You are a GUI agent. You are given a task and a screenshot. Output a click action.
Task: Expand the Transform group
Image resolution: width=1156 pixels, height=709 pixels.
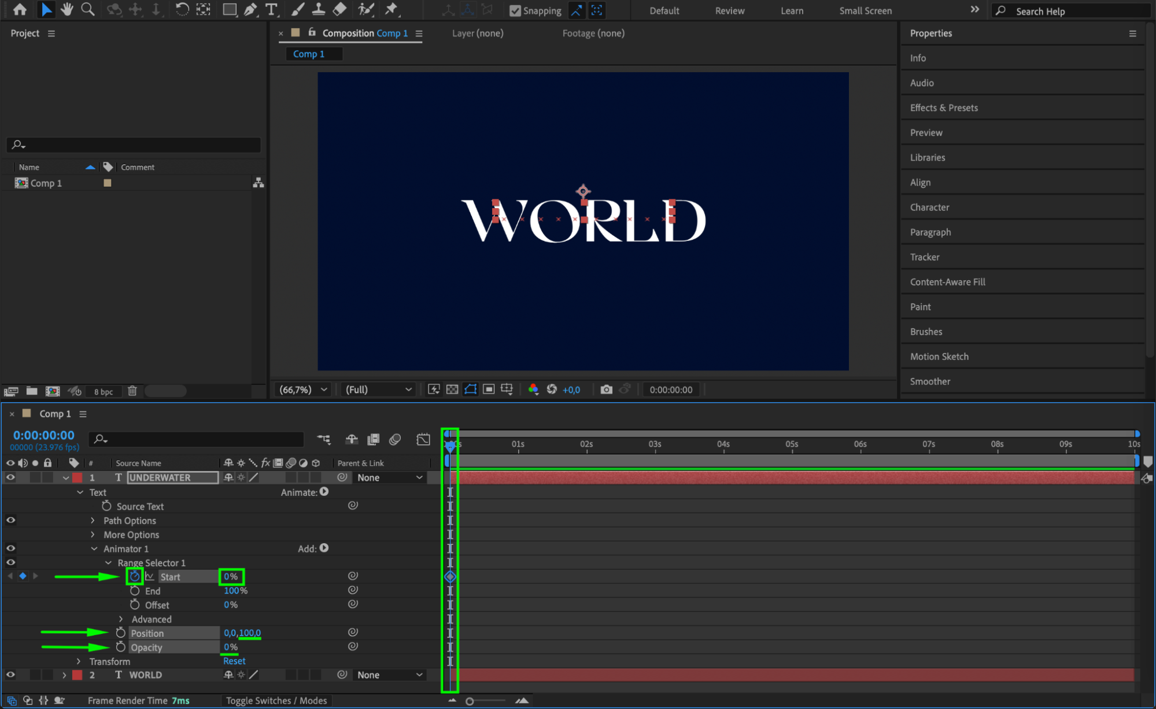coord(79,661)
